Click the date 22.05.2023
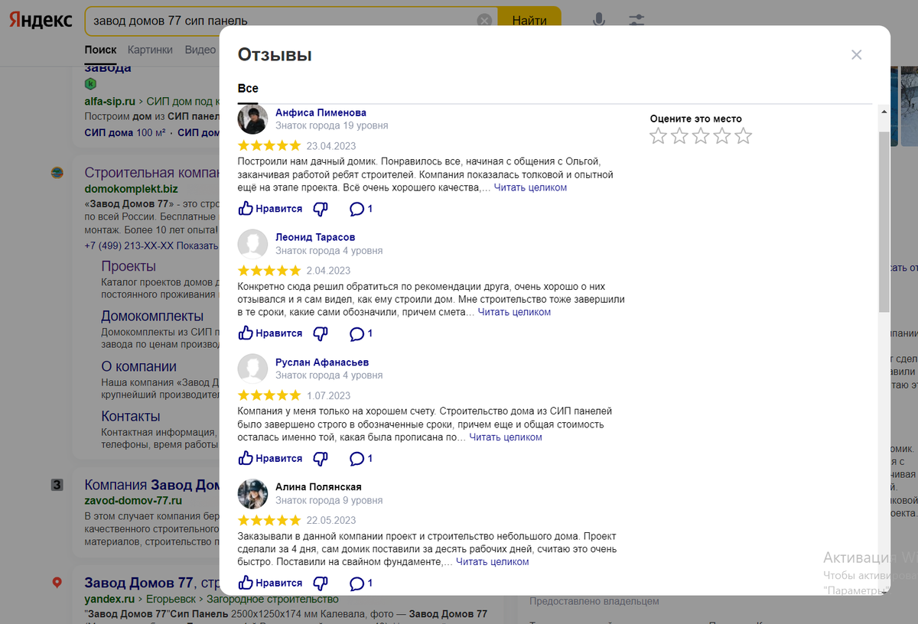The height and width of the screenshot is (624, 918). pyautogui.click(x=331, y=521)
